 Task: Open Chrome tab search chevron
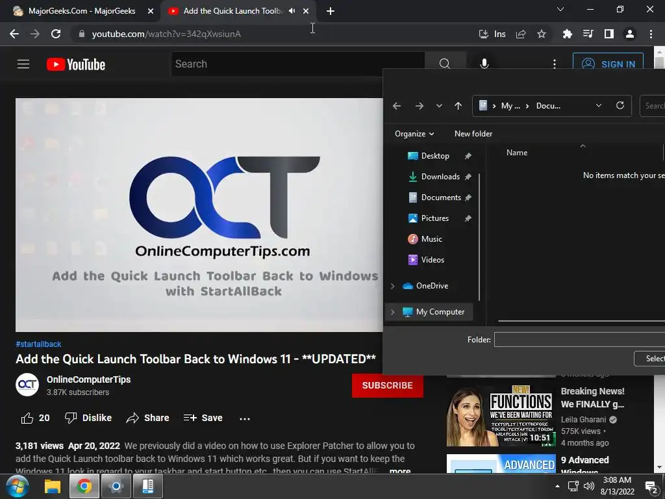560,9
